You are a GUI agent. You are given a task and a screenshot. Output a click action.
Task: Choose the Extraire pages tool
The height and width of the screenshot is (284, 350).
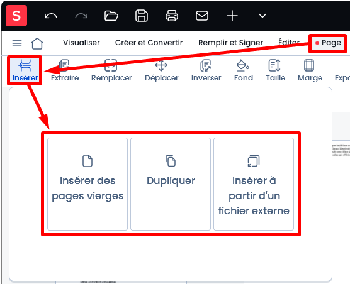65,70
